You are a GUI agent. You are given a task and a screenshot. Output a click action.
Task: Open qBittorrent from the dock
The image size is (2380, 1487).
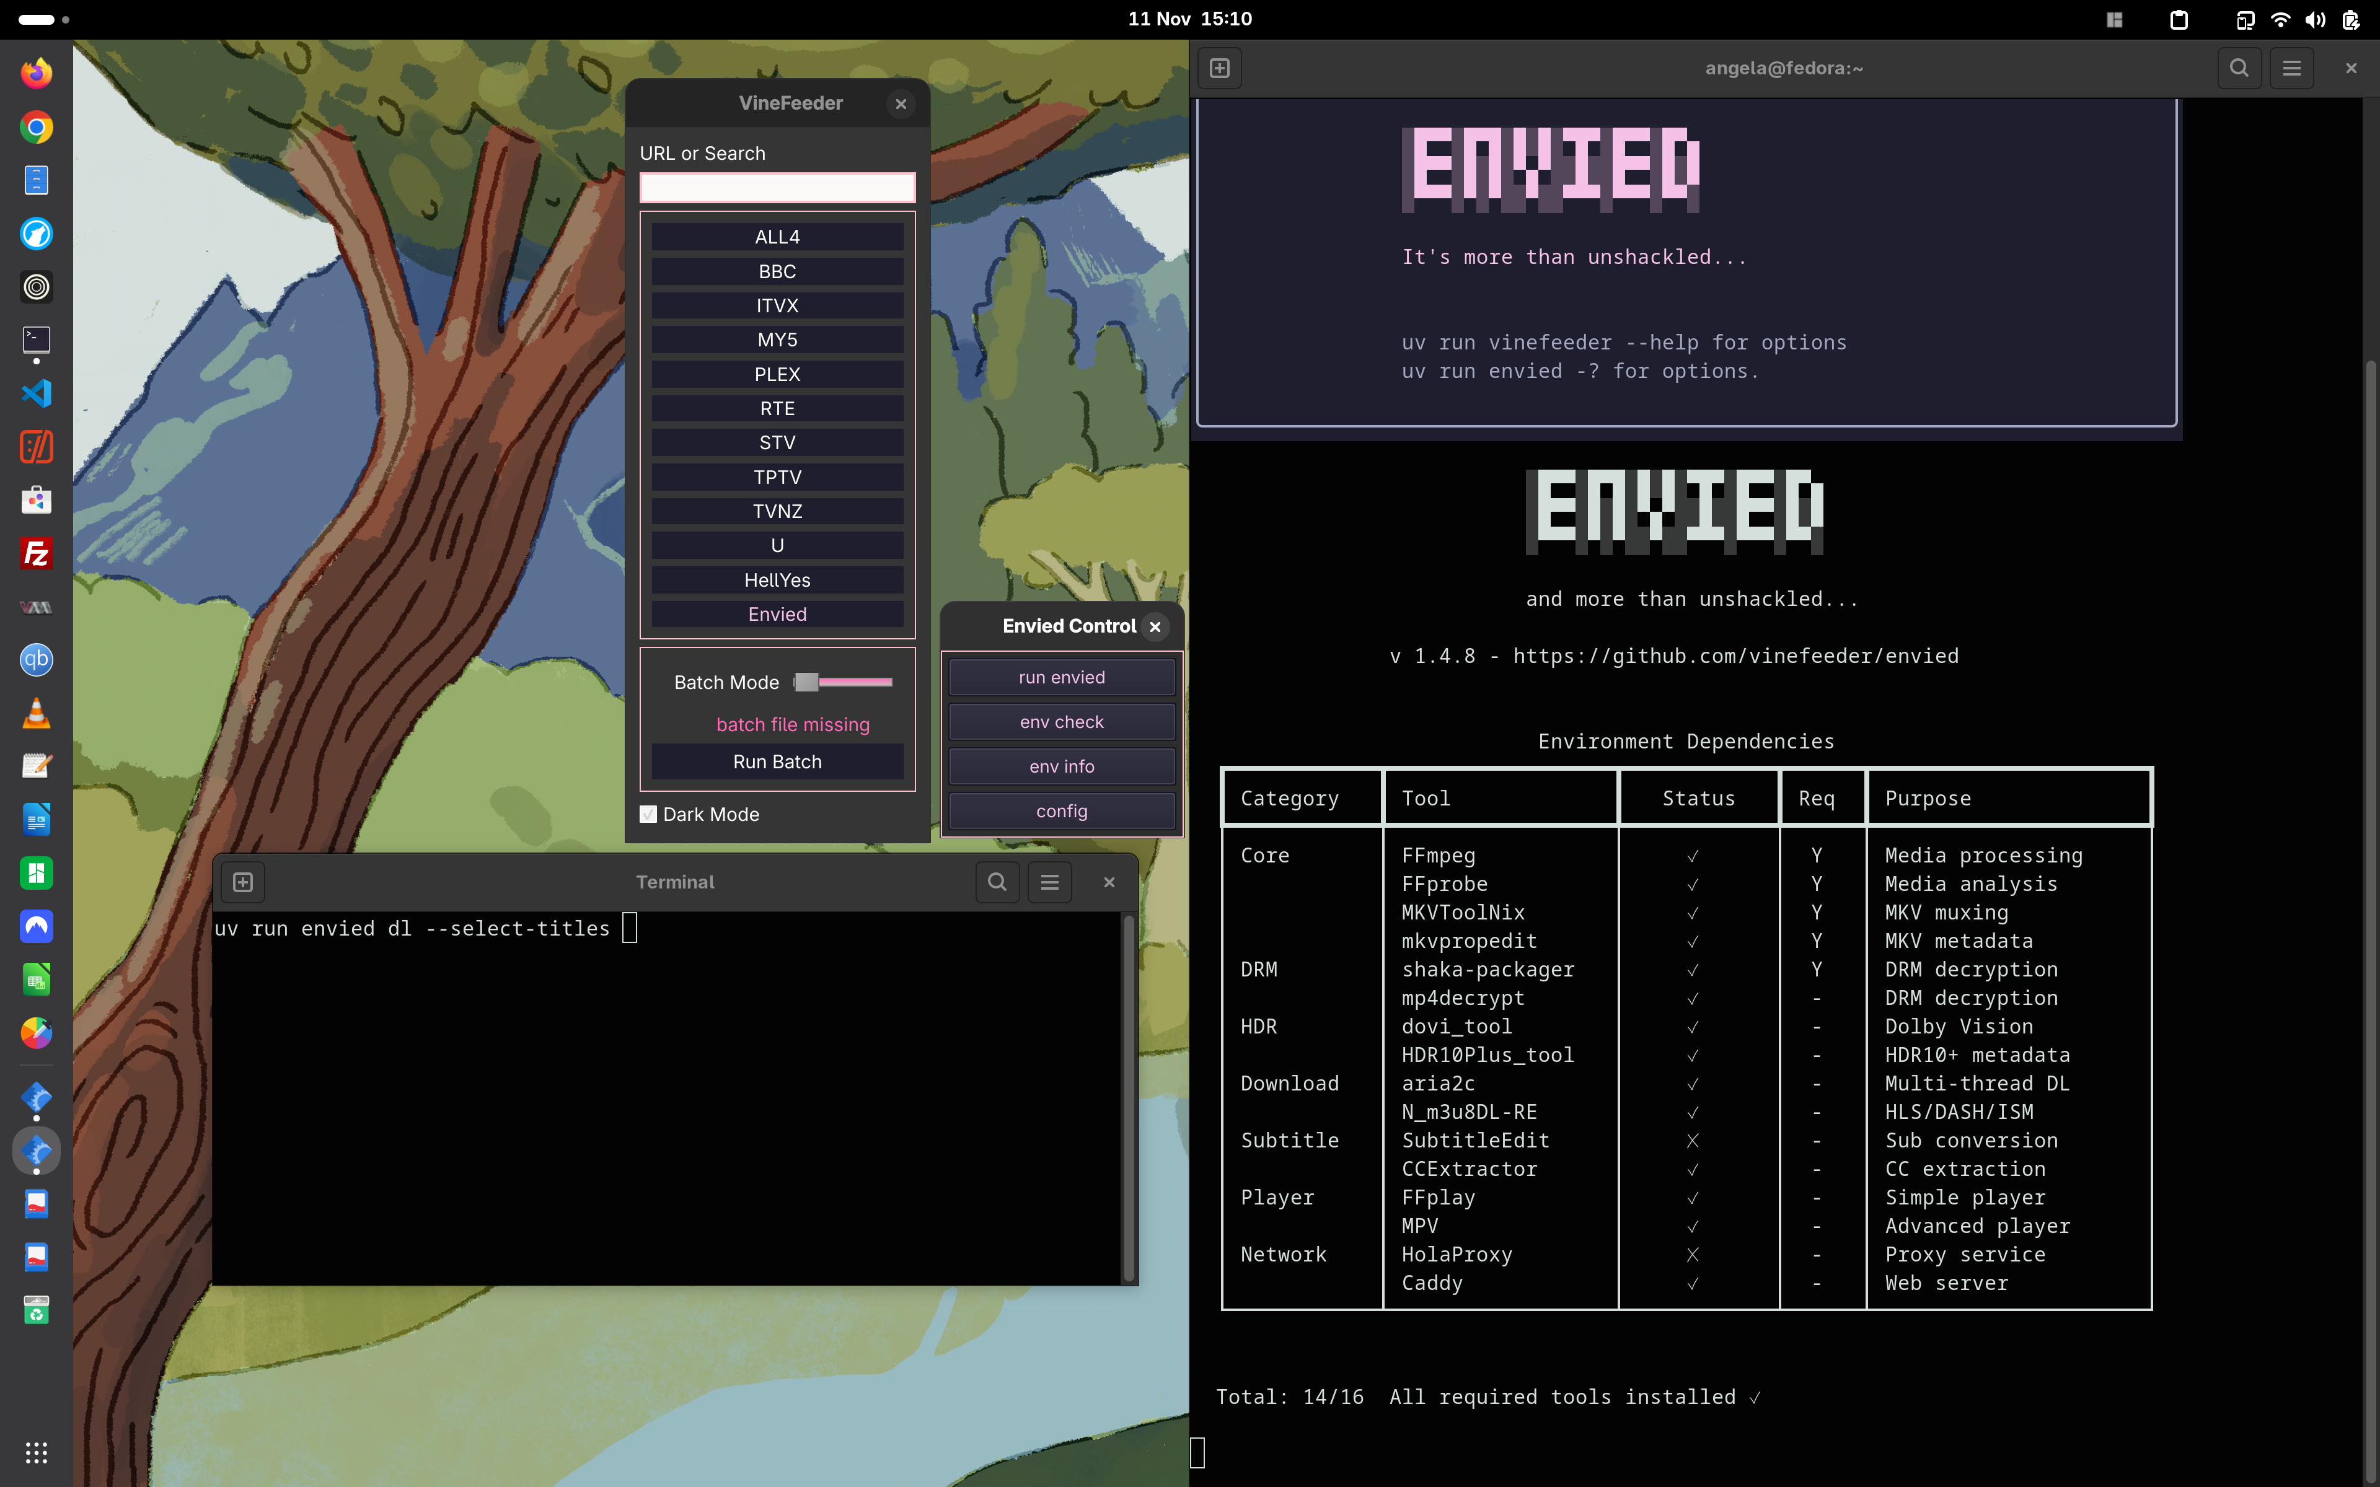(x=37, y=660)
